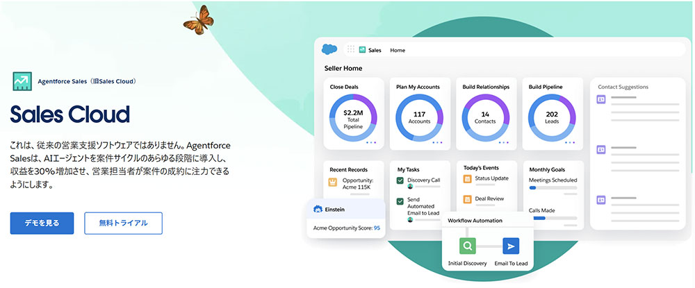The image size is (695, 288).
Task: Click the first Contact Suggestions card icon
Action: pyautogui.click(x=601, y=100)
